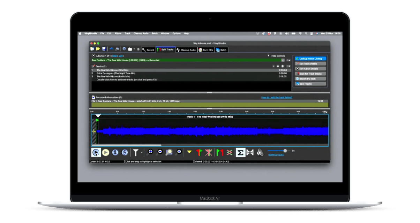Select the cursor pointer tool
Viewport: 420px width, 223px height.
(96, 152)
